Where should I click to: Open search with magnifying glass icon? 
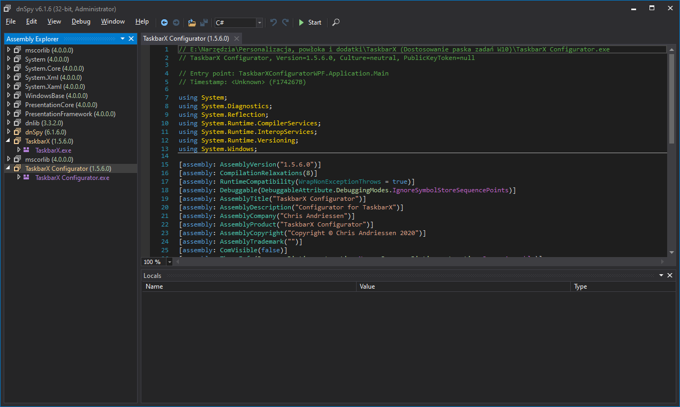(x=336, y=22)
